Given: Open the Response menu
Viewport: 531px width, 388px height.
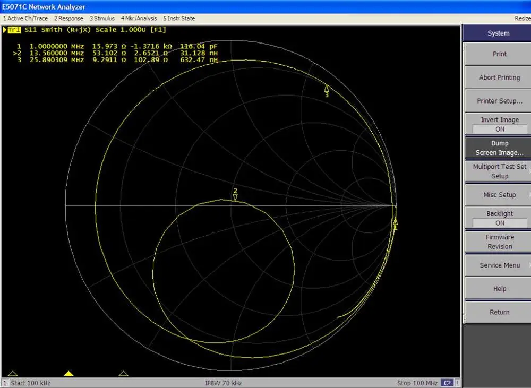Looking at the screenshot, I should coord(68,18).
